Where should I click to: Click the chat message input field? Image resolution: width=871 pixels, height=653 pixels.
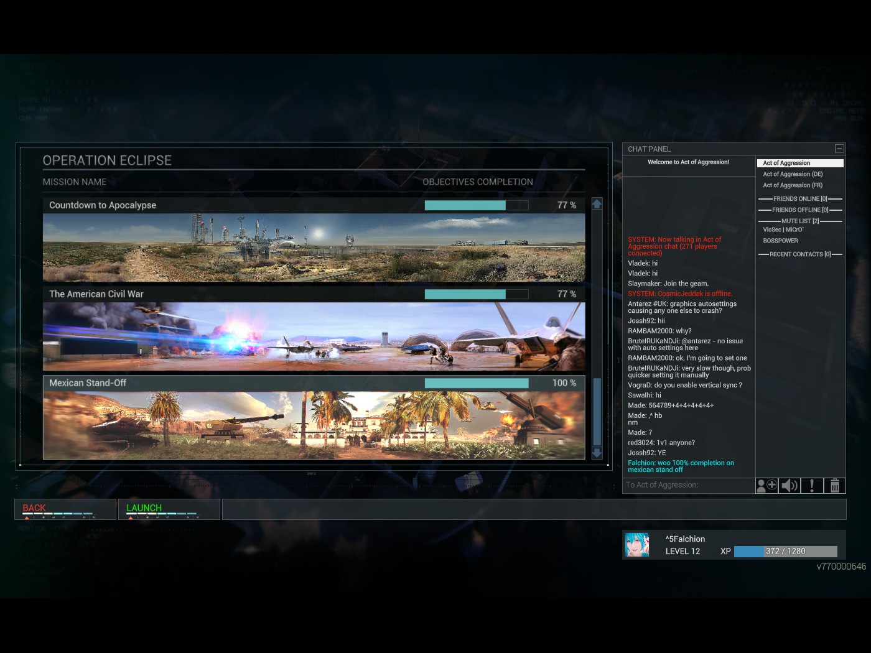(689, 485)
